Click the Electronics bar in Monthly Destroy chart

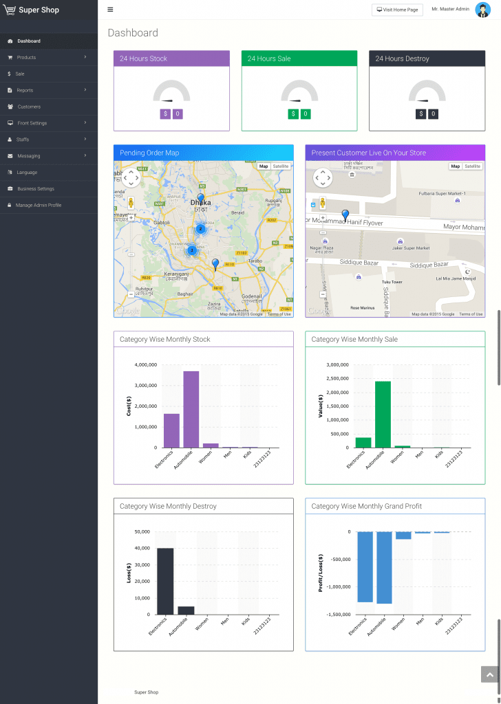[x=165, y=581]
